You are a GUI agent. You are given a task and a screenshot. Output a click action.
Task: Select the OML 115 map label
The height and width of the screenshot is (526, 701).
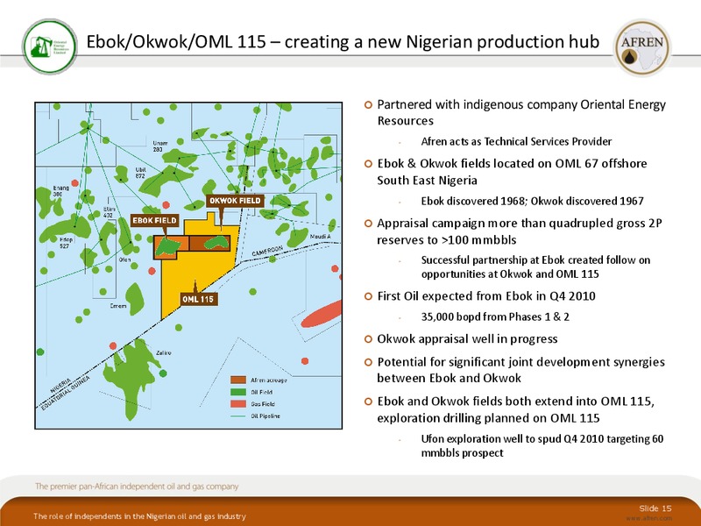pos(199,299)
